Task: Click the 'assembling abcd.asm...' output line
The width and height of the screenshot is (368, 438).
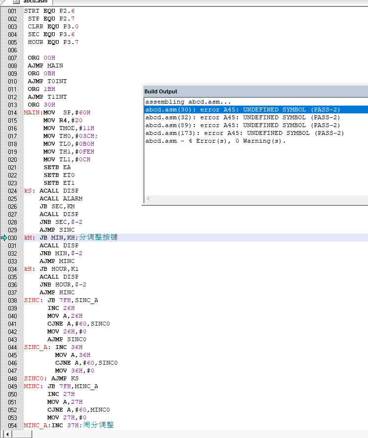Action: (x=188, y=102)
